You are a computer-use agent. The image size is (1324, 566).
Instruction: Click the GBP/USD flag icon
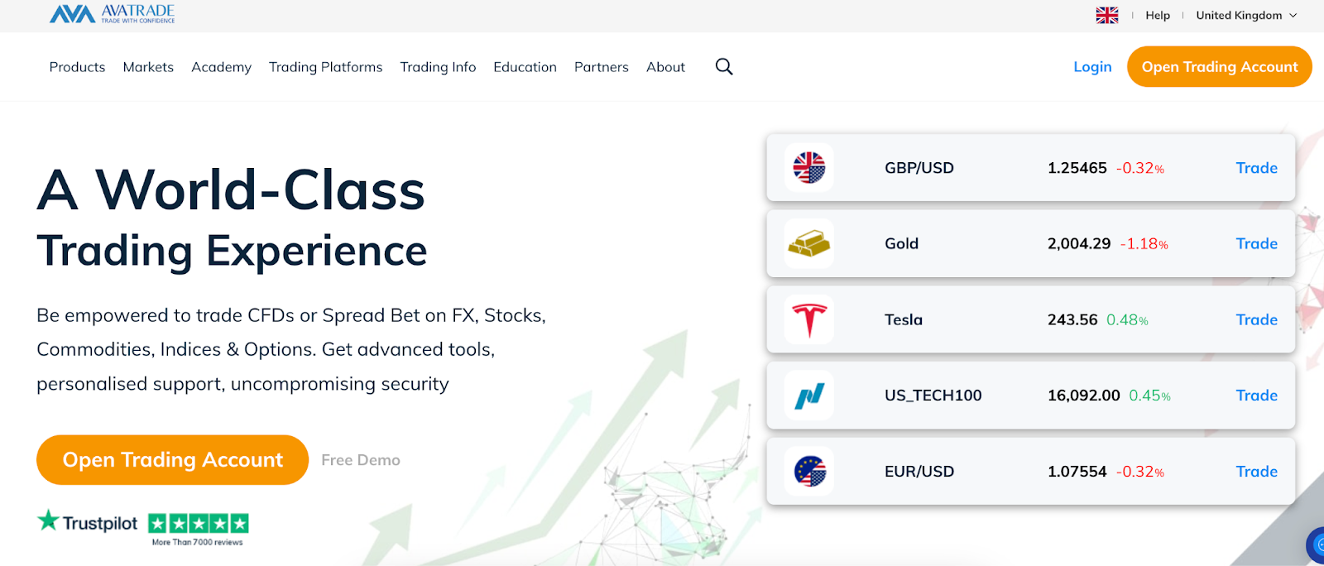click(809, 168)
